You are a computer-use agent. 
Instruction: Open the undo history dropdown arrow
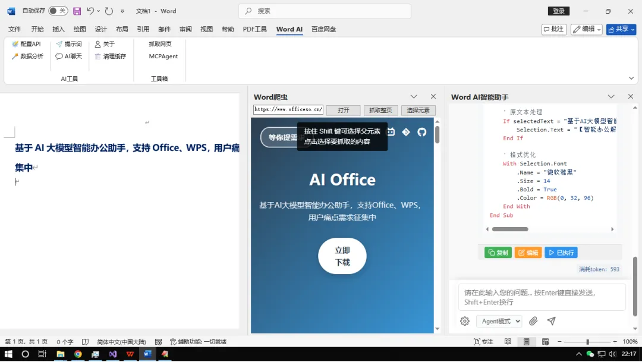(98, 11)
